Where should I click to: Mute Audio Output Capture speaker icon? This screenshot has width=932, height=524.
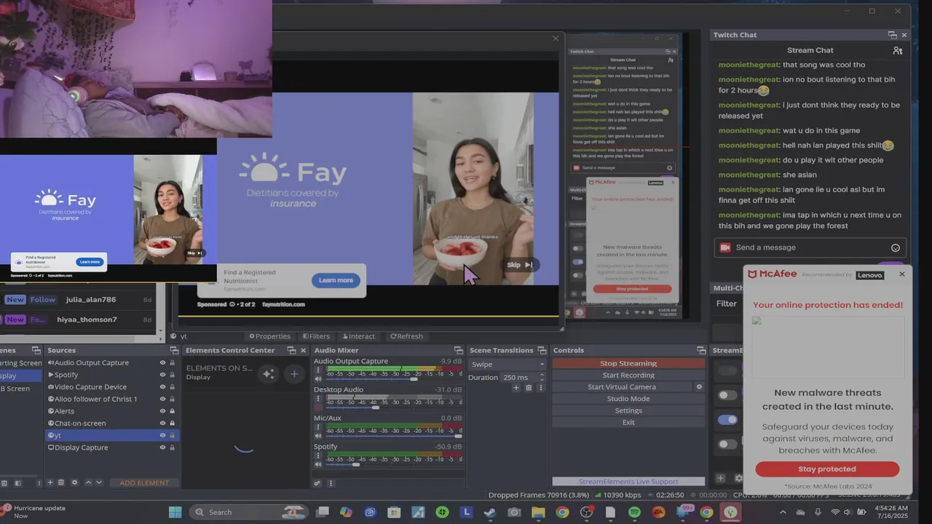[x=318, y=379]
